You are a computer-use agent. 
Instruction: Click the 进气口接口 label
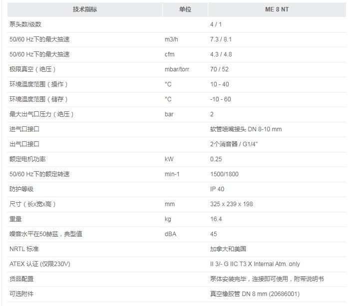(x=24, y=129)
